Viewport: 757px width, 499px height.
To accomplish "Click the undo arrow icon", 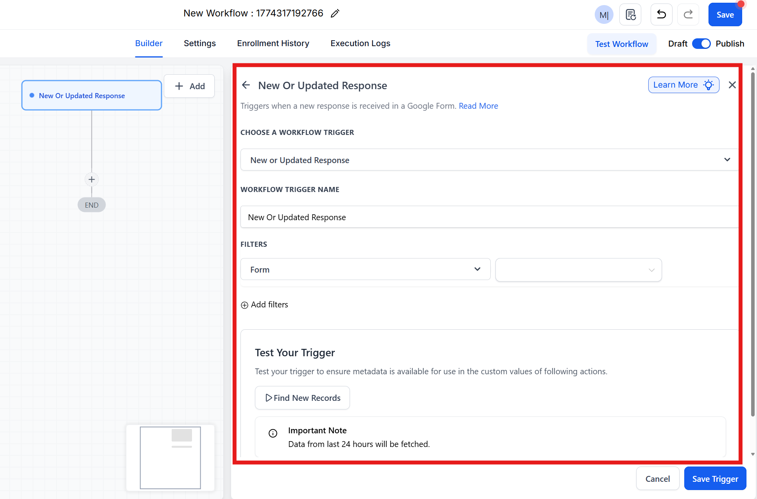I will point(661,15).
